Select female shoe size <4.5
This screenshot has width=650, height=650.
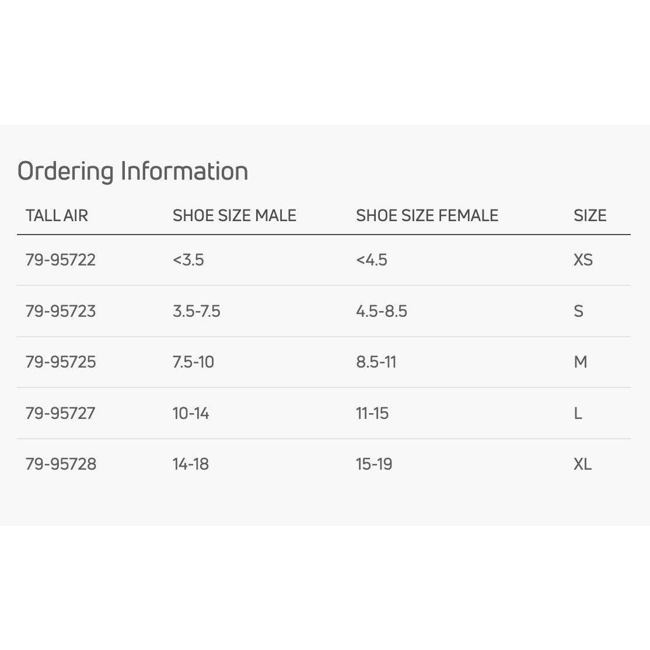click(372, 260)
